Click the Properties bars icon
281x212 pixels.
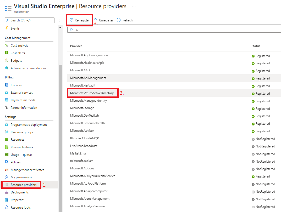click(7, 200)
